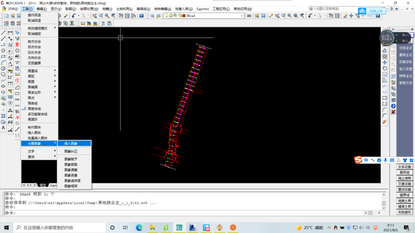Viewport: 415px width, 233px height.
Task: Open File Explorer from taskbar
Action: click(153, 228)
